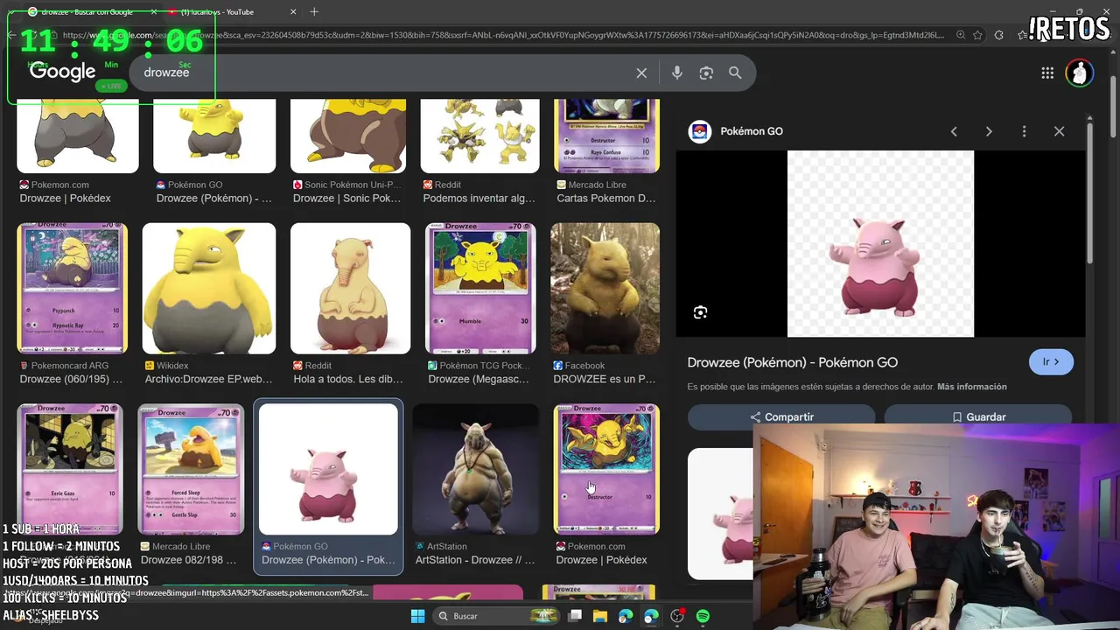
Task: Share image via Compartir button
Action: tap(781, 416)
